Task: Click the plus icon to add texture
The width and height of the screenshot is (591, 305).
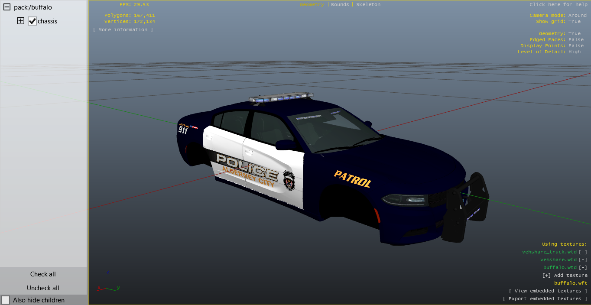Action: click(546, 275)
